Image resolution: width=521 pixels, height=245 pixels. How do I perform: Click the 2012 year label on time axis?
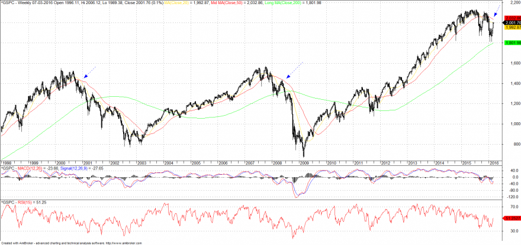point(385,164)
